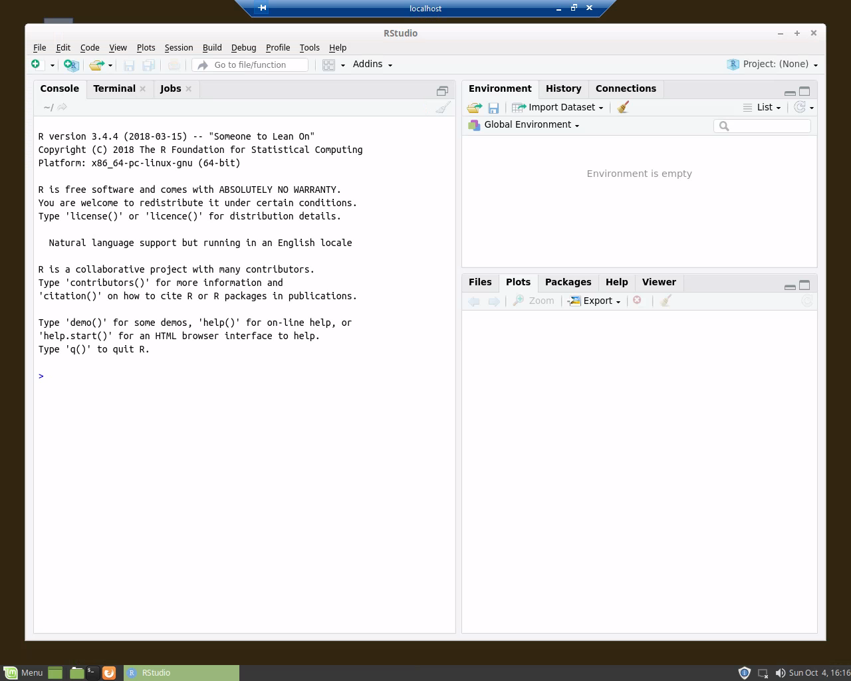Open the panes layout dropdown arrow
Viewport: 851px width, 681px height.
343,65
